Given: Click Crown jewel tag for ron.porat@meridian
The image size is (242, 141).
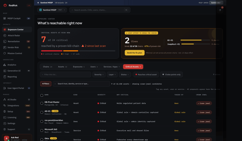Looking at the screenshot, I should coord(204,121).
